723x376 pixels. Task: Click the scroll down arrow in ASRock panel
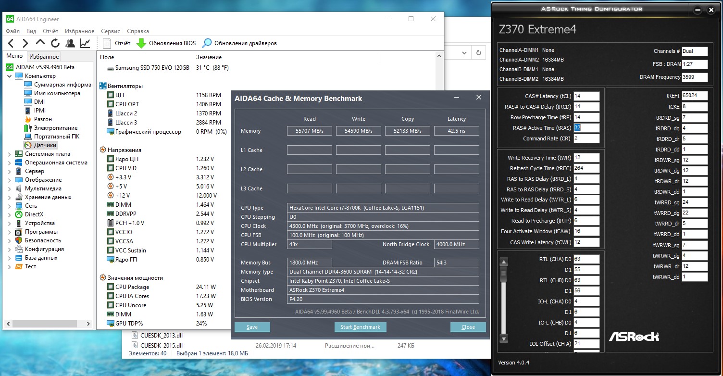point(504,338)
